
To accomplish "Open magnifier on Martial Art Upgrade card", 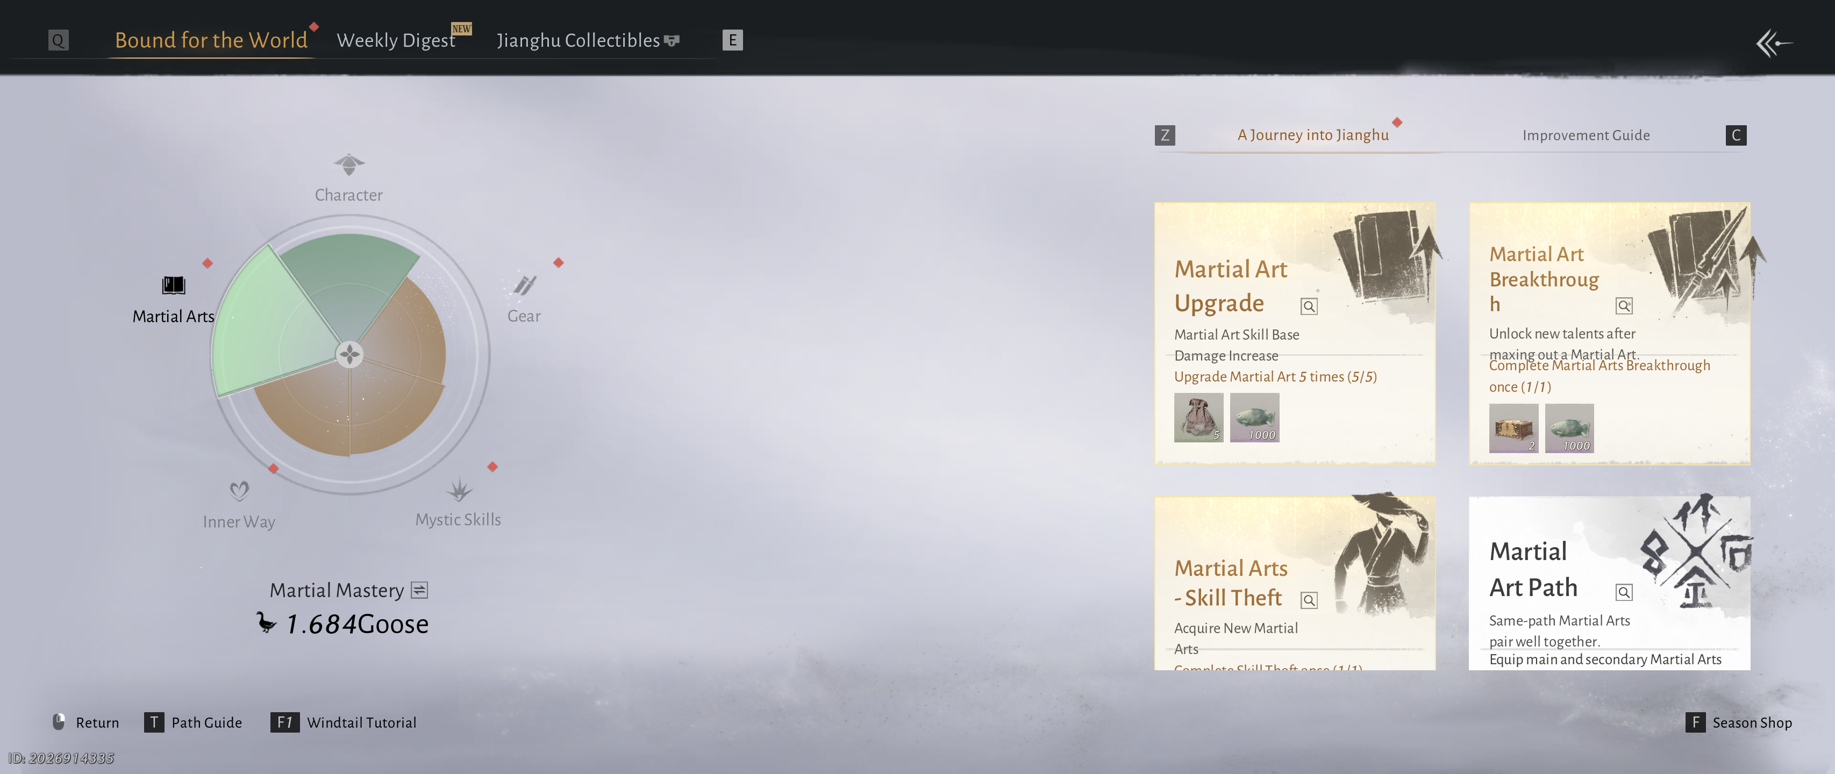I will 1309,306.
